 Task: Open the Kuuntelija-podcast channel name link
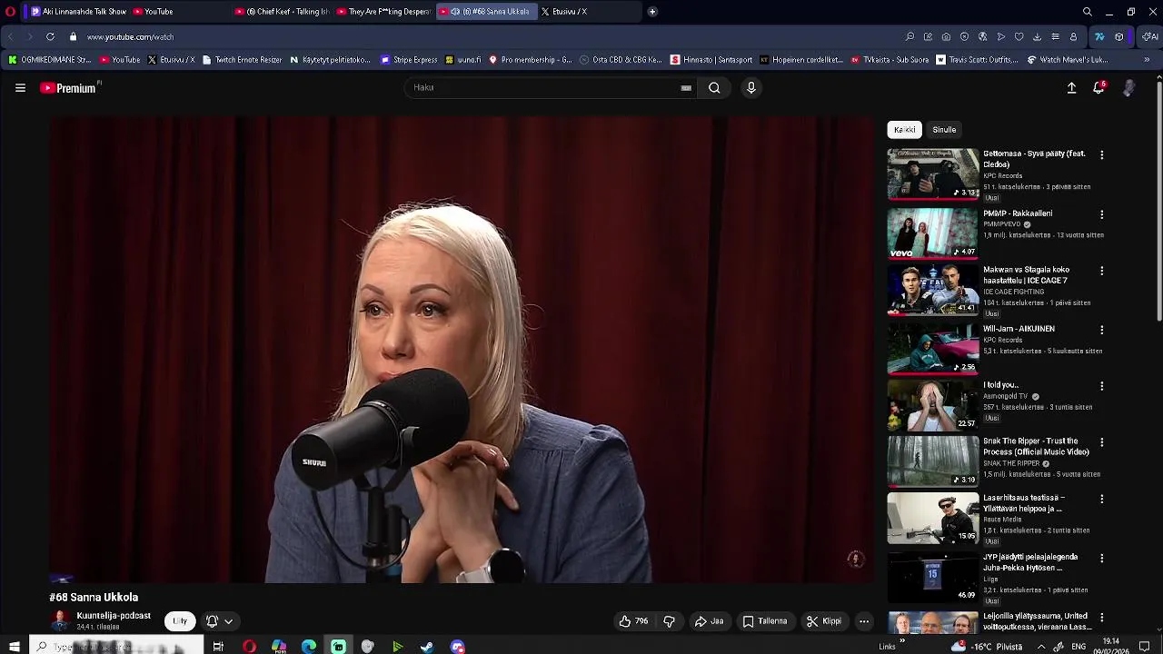pyautogui.click(x=114, y=616)
